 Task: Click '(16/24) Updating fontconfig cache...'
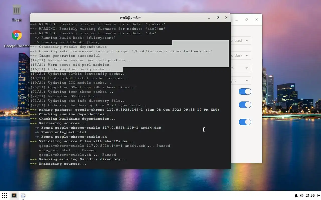coord(71,69)
